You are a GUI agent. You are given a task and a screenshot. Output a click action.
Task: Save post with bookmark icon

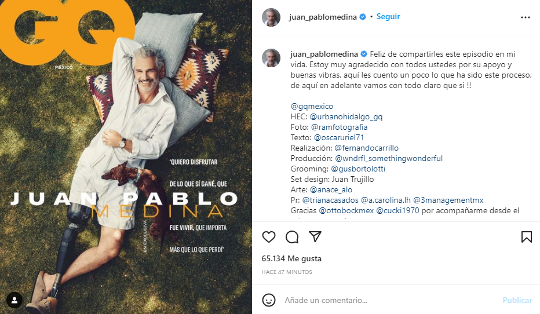pyautogui.click(x=526, y=237)
